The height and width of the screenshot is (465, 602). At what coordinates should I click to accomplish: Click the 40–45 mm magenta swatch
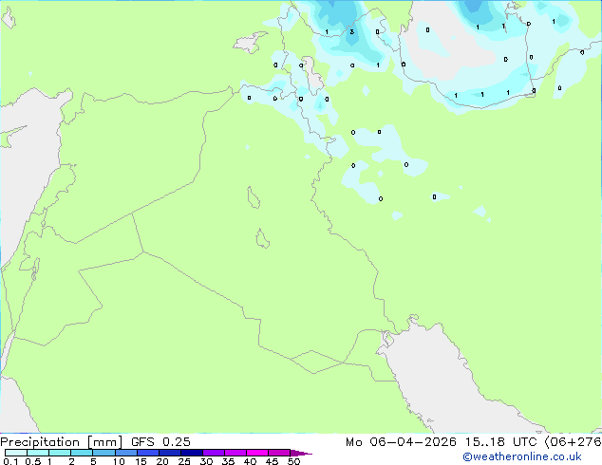pyautogui.click(x=257, y=453)
